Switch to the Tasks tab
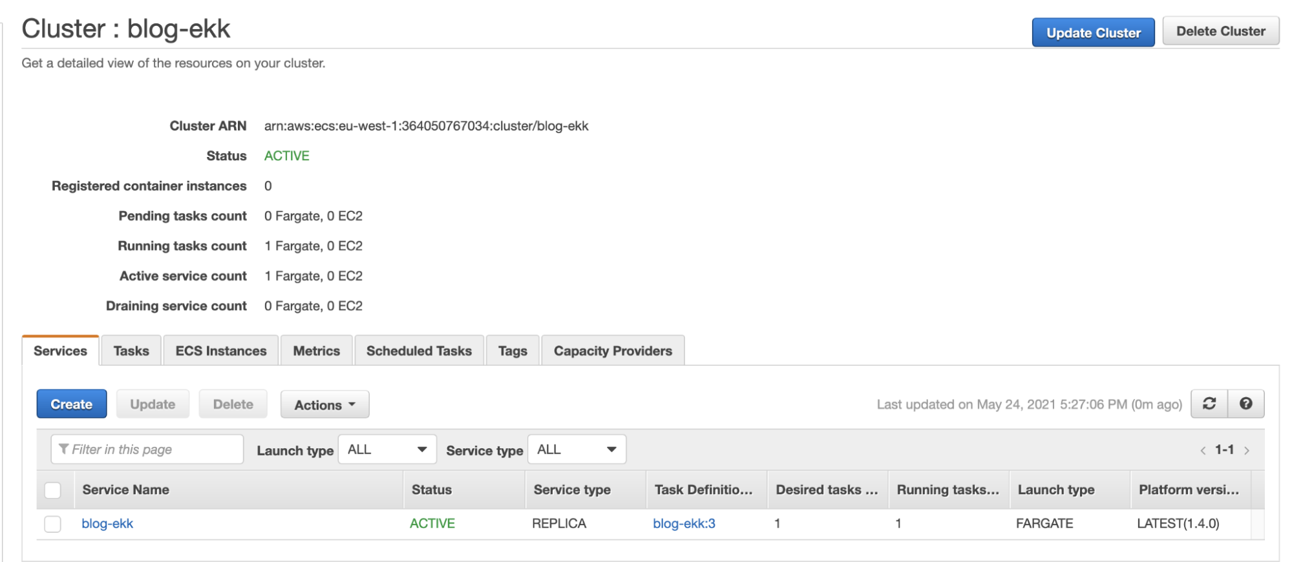The height and width of the screenshot is (562, 1292). (x=131, y=351)
